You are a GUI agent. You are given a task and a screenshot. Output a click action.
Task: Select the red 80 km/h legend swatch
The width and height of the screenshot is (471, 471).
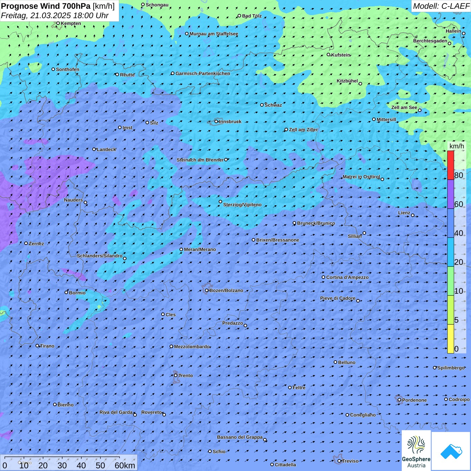pos(450,165)
